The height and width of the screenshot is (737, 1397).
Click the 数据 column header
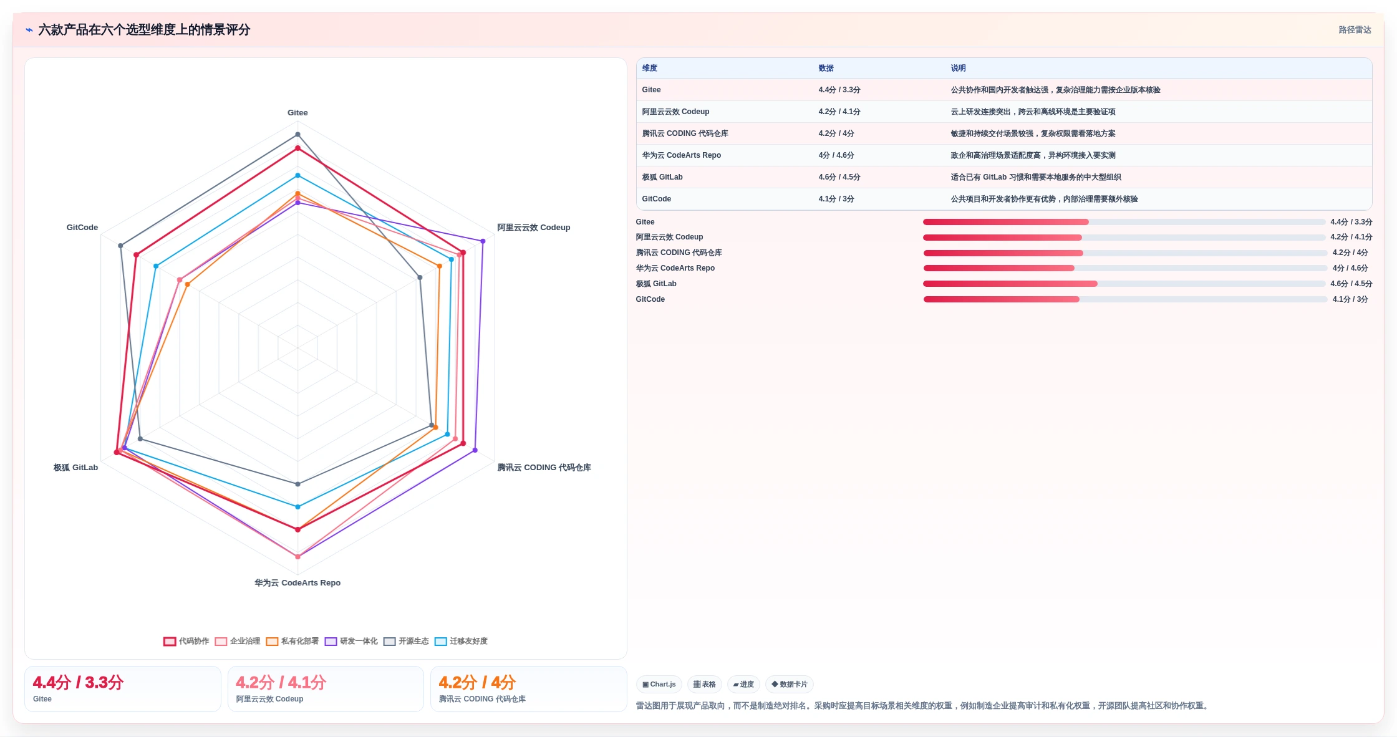click(x=826, y=68)
